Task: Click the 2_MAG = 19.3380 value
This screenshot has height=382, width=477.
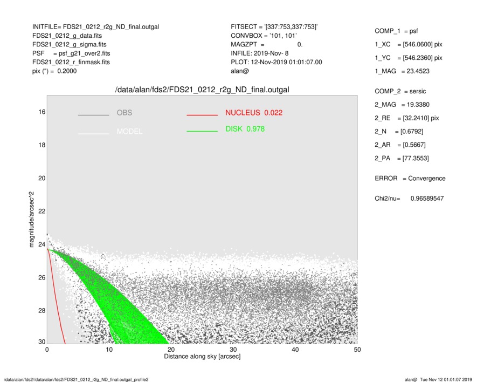Action: tap(402, 105)
